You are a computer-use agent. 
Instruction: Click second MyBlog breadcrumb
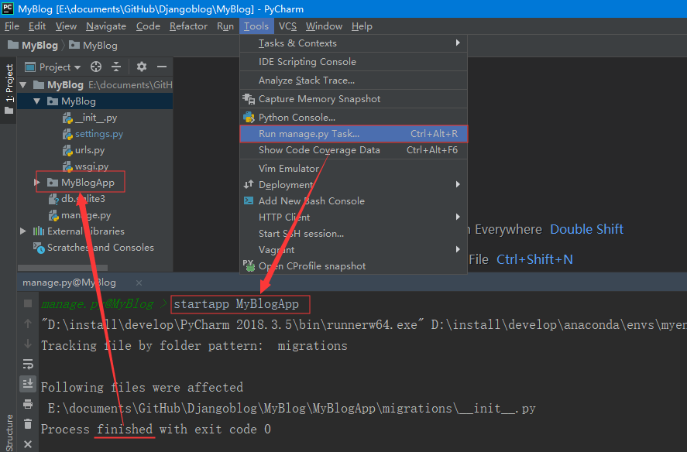[93, 46]
